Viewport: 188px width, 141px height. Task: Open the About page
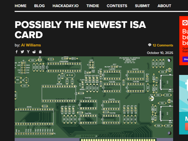click(164, 6)
